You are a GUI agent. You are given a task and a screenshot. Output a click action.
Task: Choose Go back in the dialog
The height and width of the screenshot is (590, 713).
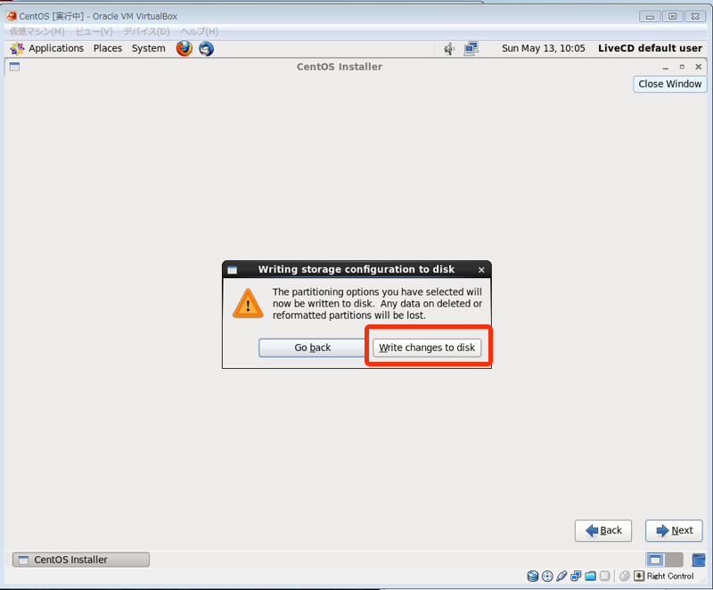tap(313, 348)
